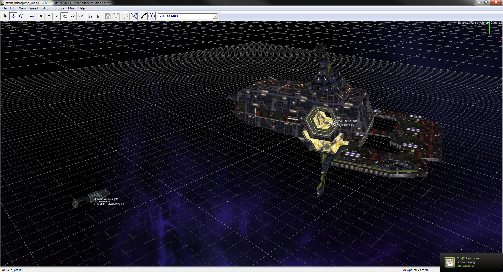Click the FRED application title icon
The width and height of the screenshot is (503, 272).
(x=2, y=3)
